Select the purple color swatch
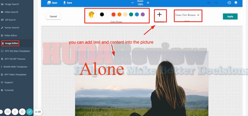This screenshot has width=248, height=116. (x=143, y=14)
